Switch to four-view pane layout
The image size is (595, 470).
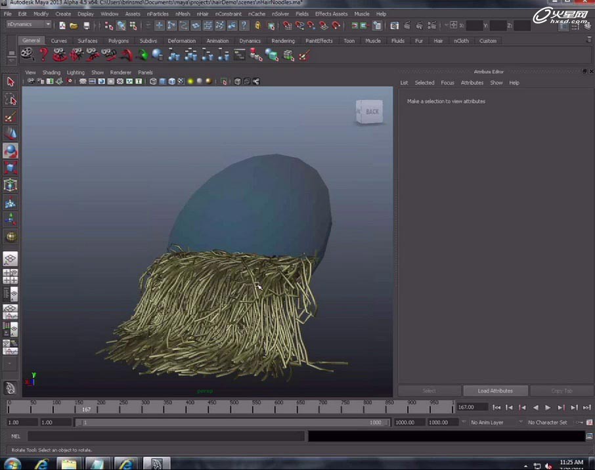point(10,276)
